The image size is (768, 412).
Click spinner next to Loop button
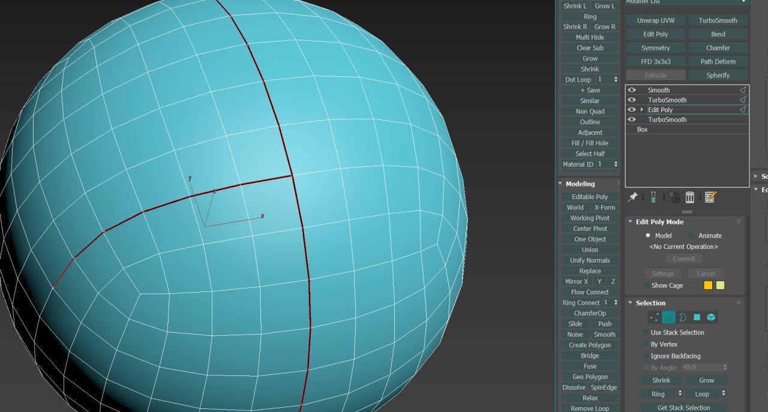[724, 394]
